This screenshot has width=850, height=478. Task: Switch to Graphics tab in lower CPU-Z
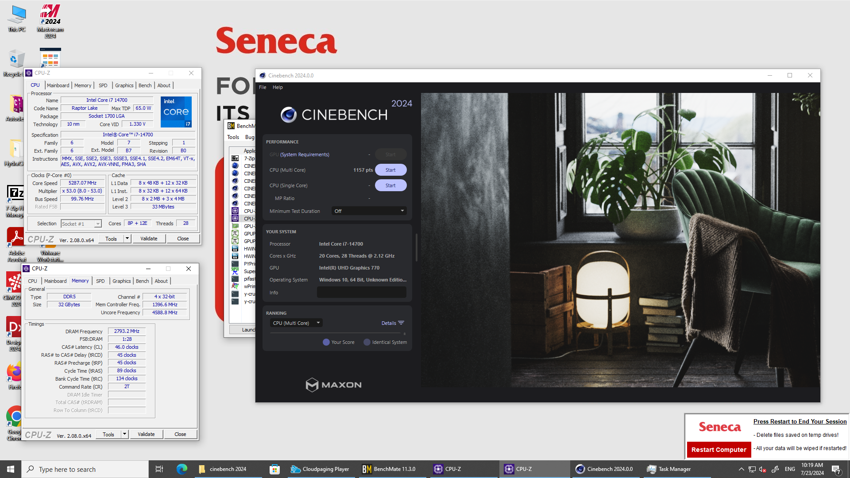122,281
